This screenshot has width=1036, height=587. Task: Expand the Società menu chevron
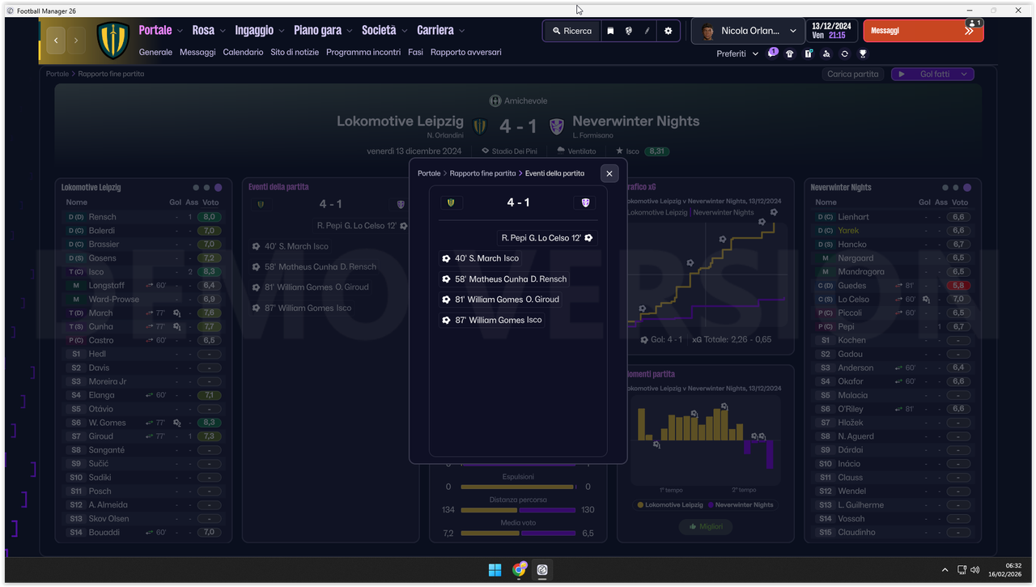404,31
